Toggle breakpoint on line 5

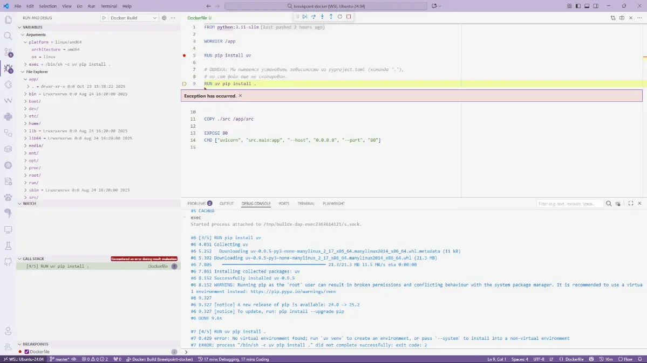coord(184,55)
